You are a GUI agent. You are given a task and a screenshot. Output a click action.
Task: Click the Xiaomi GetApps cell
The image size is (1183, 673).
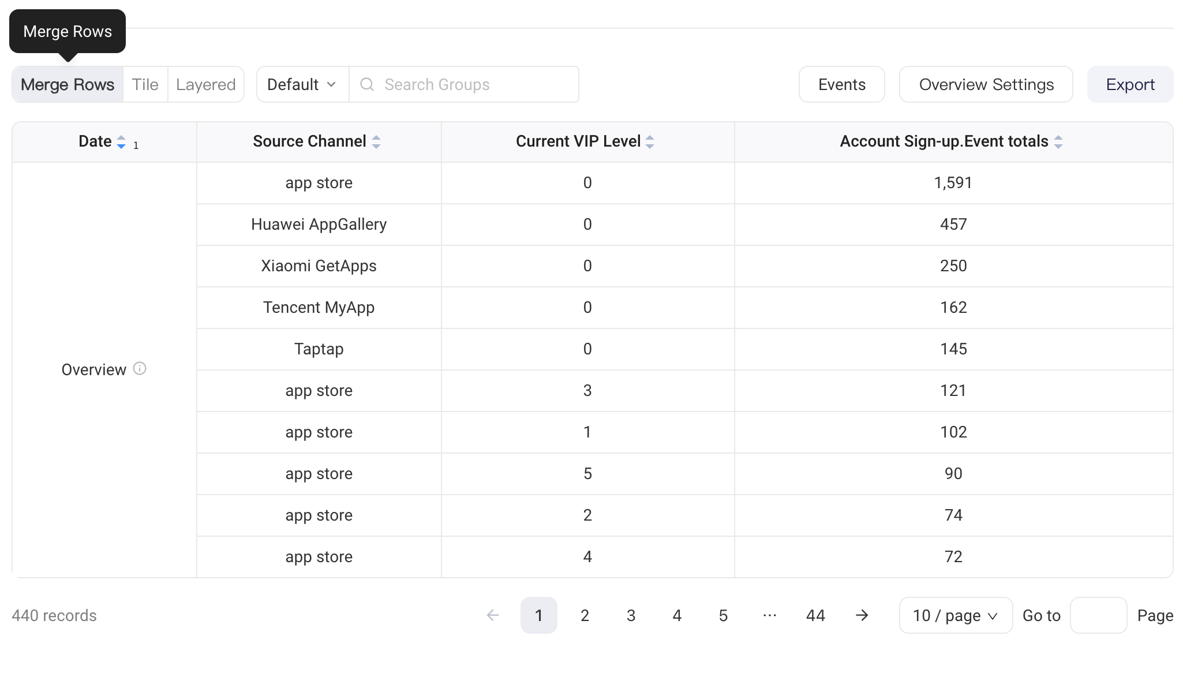319,266
